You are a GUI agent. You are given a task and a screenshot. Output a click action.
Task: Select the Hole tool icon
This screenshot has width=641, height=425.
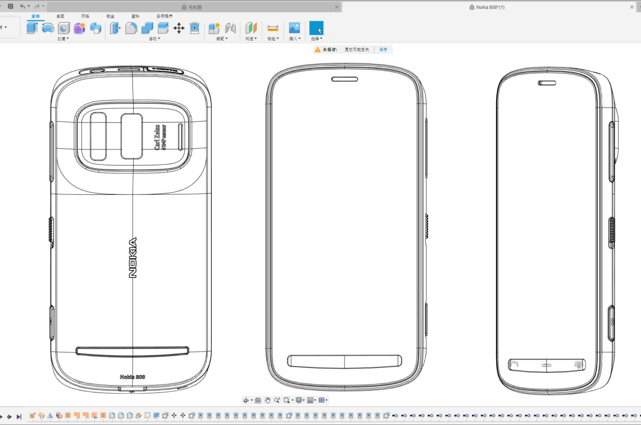click(x=64, y=28)
